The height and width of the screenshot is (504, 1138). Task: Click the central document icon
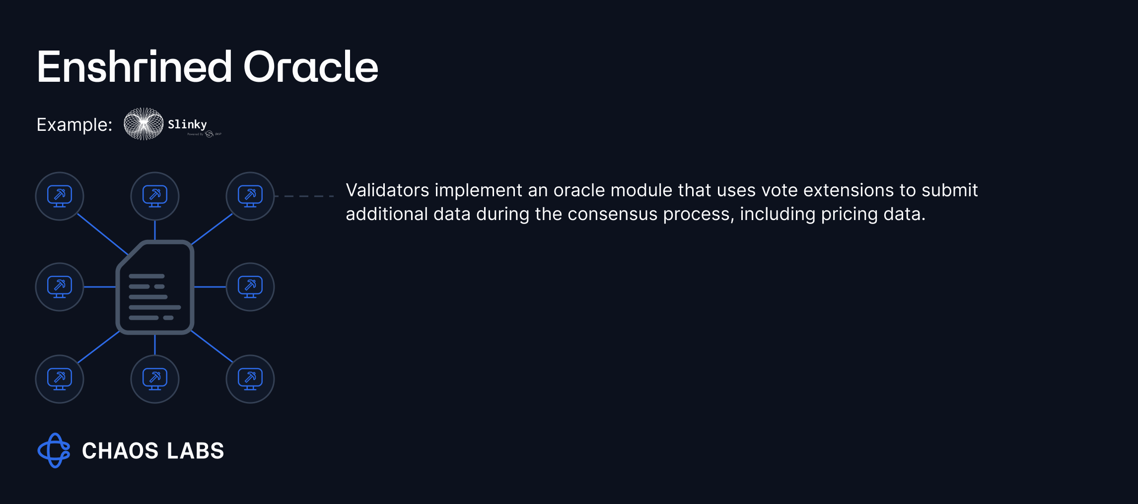tap(155, 287)
